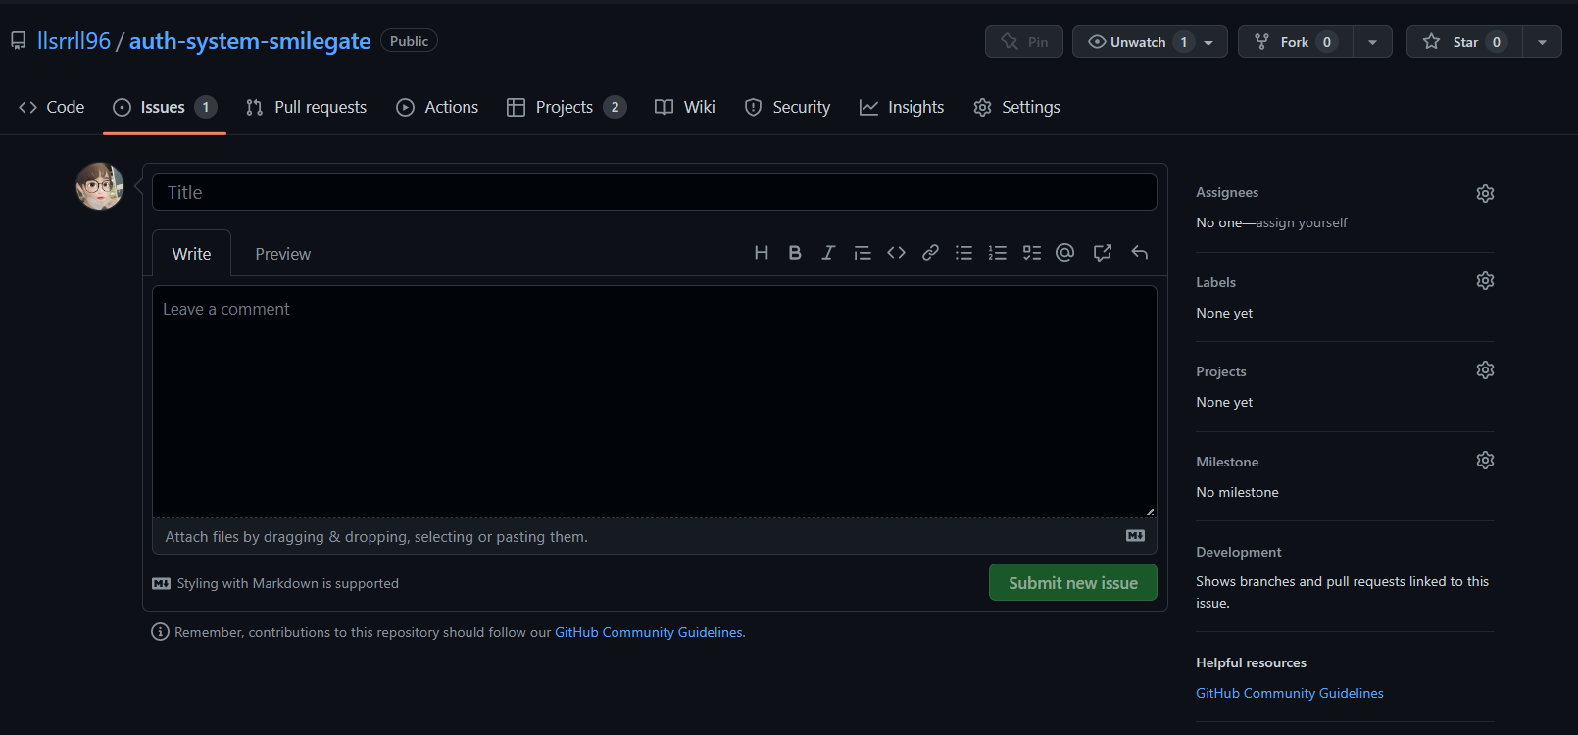Insert code with the angle brackets icon

pyautogui.click(x=896, y=253)
